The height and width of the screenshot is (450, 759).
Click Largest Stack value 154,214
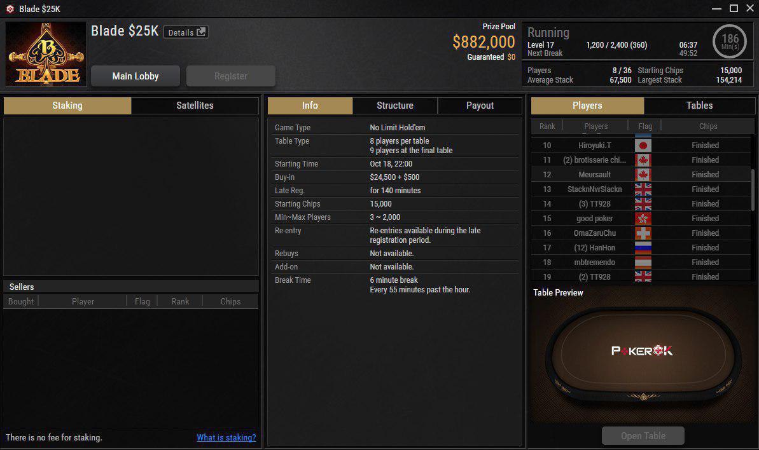[729, 79]
